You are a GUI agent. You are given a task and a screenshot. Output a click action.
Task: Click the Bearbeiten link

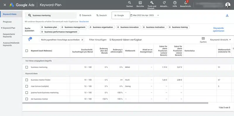coord(84,21)
